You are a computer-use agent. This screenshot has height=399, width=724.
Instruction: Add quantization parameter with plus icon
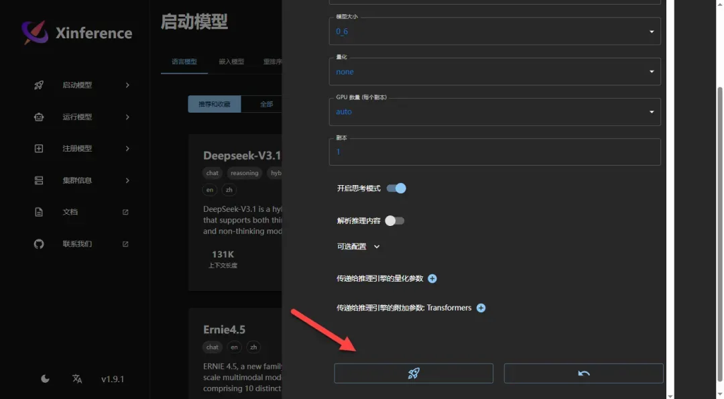tap(432, 278)
